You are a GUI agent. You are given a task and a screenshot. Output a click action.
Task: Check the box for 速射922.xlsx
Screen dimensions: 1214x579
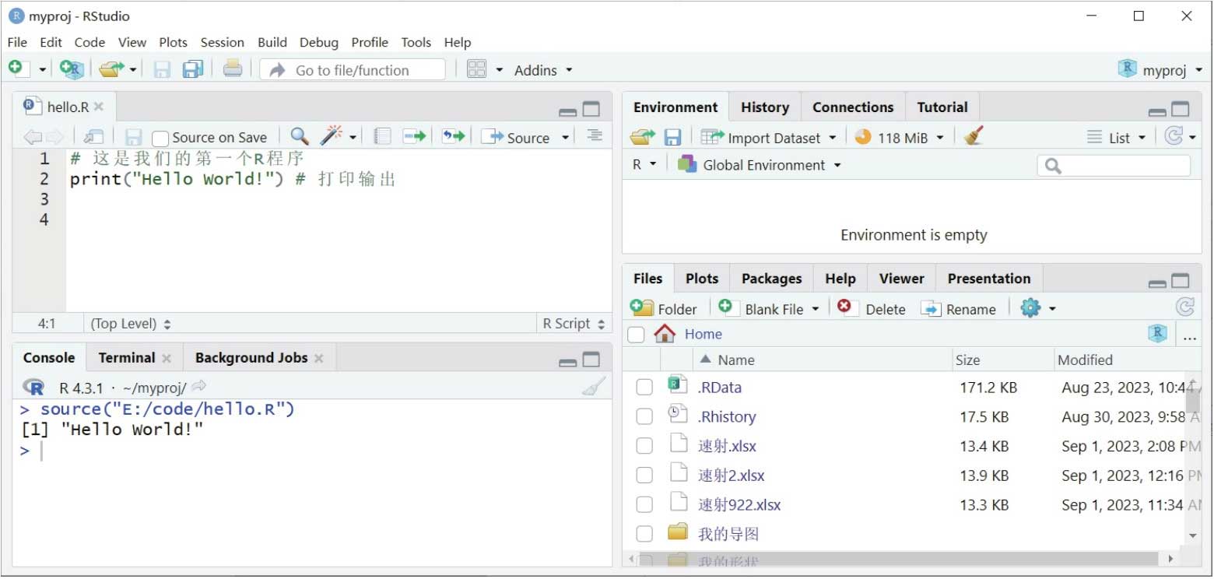pyautogui.click(x=644, y=505)
